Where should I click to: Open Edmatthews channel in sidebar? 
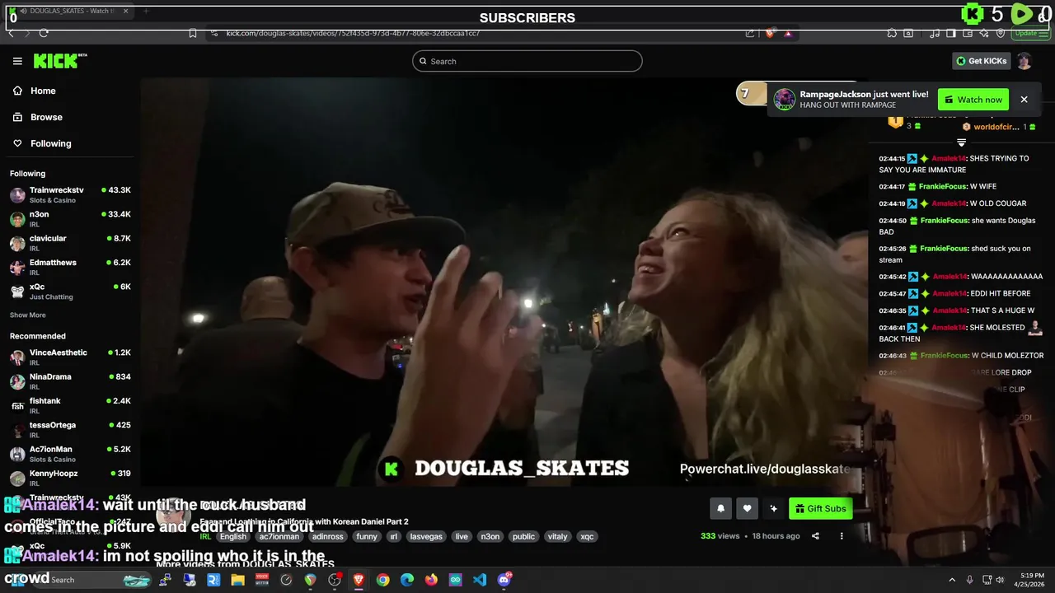coord(70,267)
